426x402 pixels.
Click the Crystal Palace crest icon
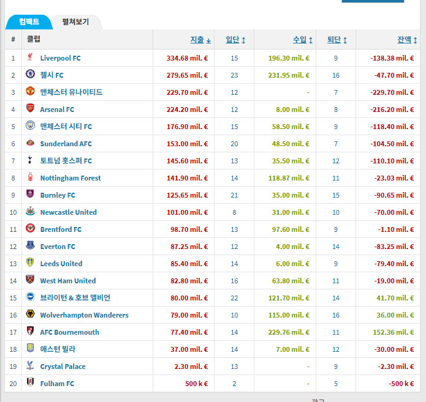click(30, 365)
